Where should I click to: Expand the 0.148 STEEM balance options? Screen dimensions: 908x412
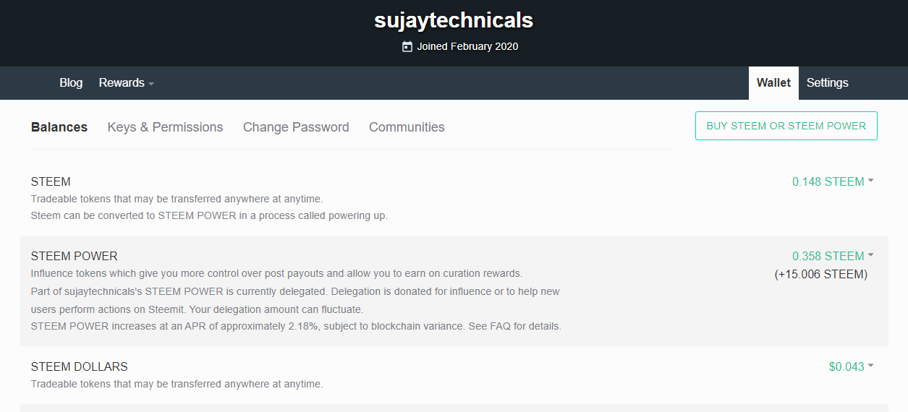pos(833,181)
